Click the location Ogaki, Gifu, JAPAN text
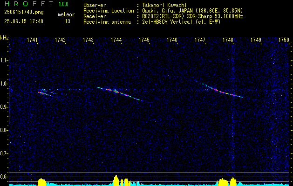Viewport: 293px width, 186px height. click(167, 11)
